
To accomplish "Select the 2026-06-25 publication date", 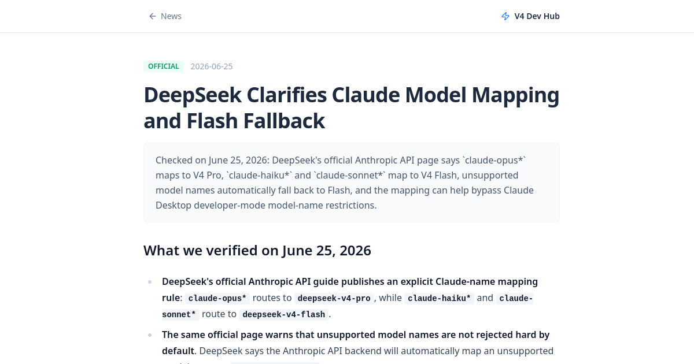I will point(212,66).
